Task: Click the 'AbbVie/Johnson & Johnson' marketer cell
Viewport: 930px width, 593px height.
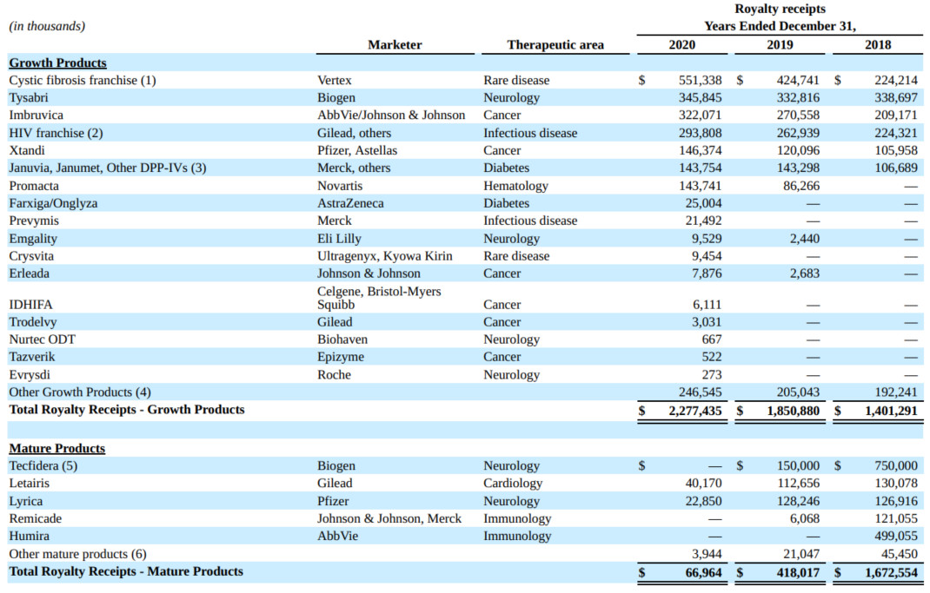Action: click(391, 115)
